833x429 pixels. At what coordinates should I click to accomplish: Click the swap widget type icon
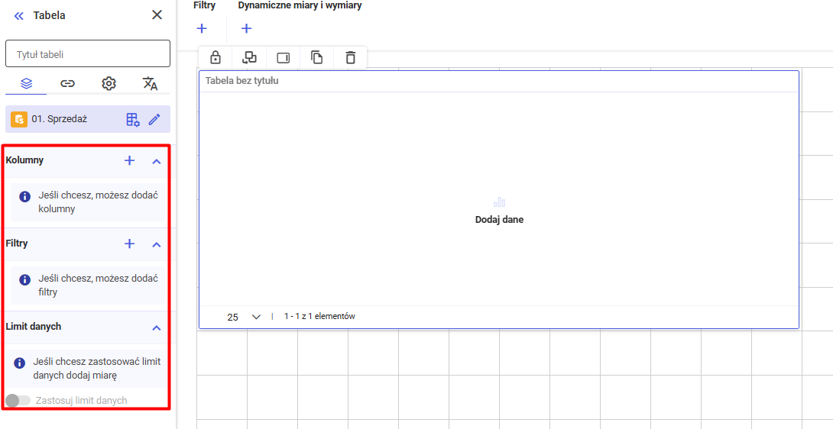pyautogui.click(x=249, y=57)
